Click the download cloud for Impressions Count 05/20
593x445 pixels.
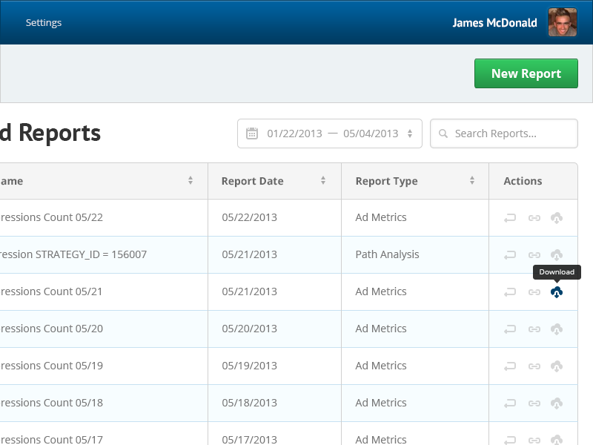coord(557,329)
